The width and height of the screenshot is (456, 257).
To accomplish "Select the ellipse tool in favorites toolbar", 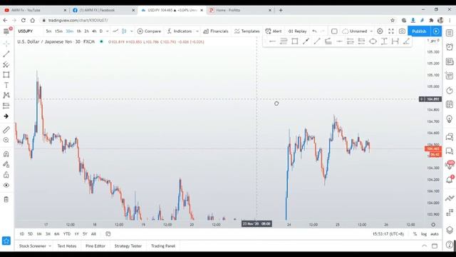I will click(x=373, y=41).
